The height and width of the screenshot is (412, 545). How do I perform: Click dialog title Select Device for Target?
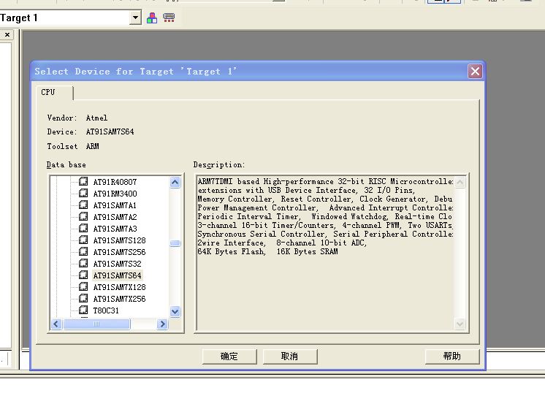(x=136, y=72)
